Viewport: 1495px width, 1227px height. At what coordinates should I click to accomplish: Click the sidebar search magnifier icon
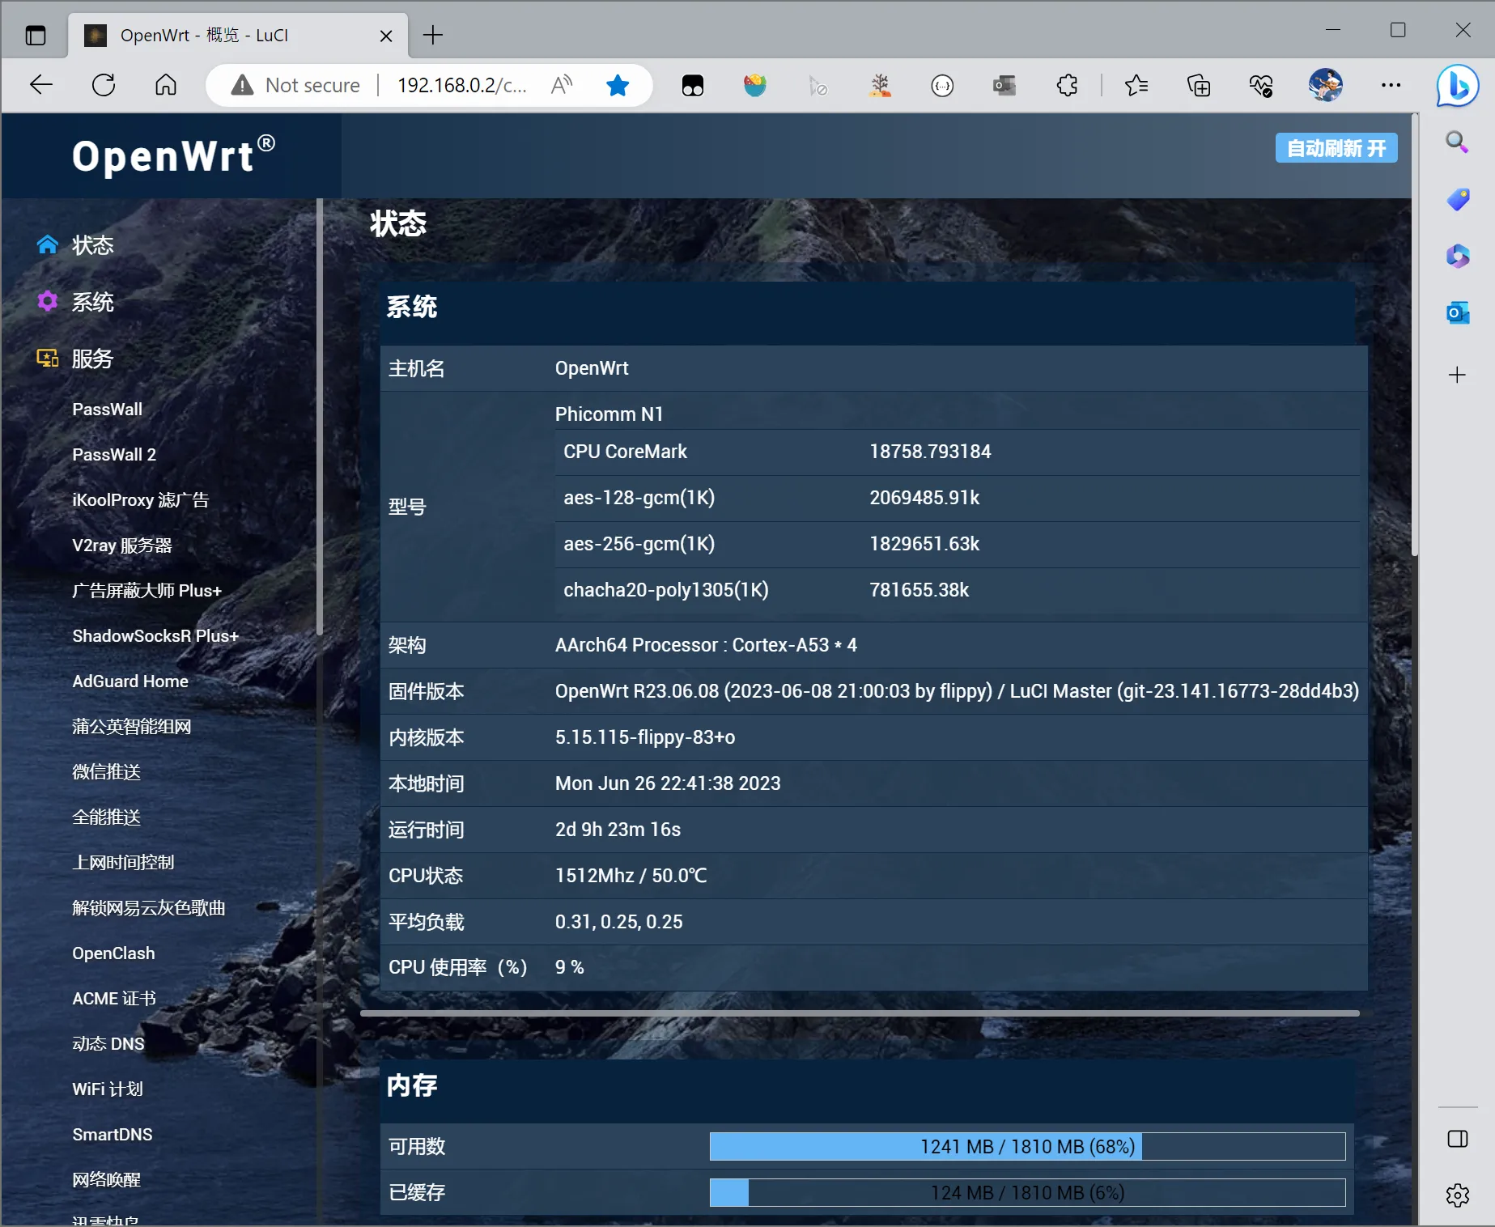coord(1457,142)
